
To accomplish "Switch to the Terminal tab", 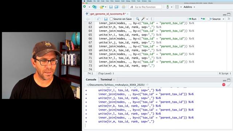I will pos(106,79).
